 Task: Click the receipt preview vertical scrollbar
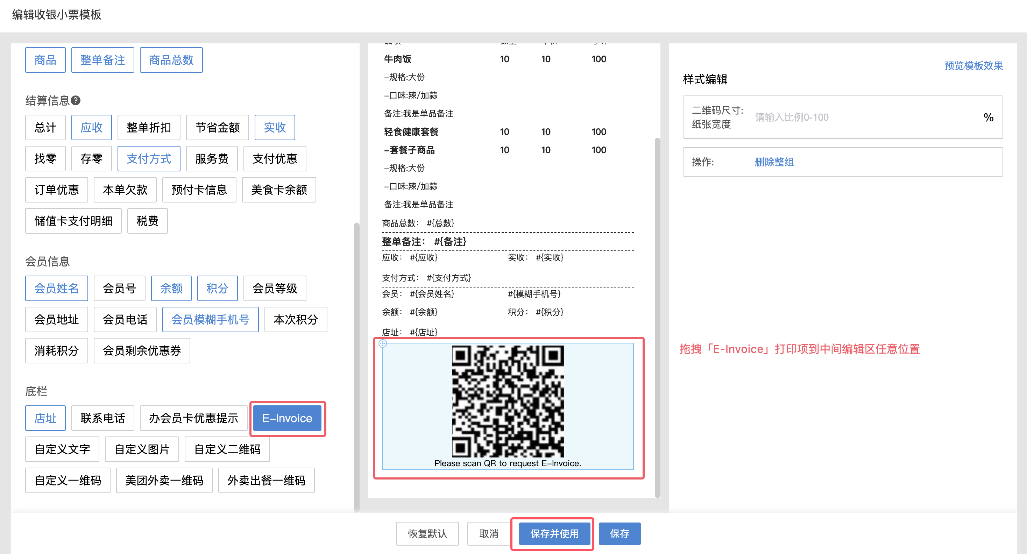click(657, 317)
